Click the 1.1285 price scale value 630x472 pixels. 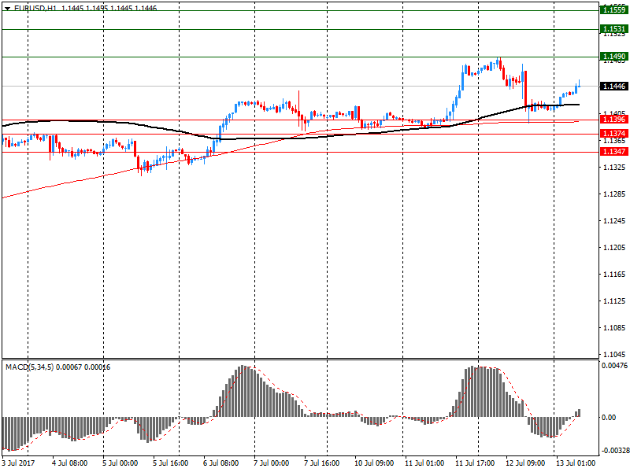point(615,194)
